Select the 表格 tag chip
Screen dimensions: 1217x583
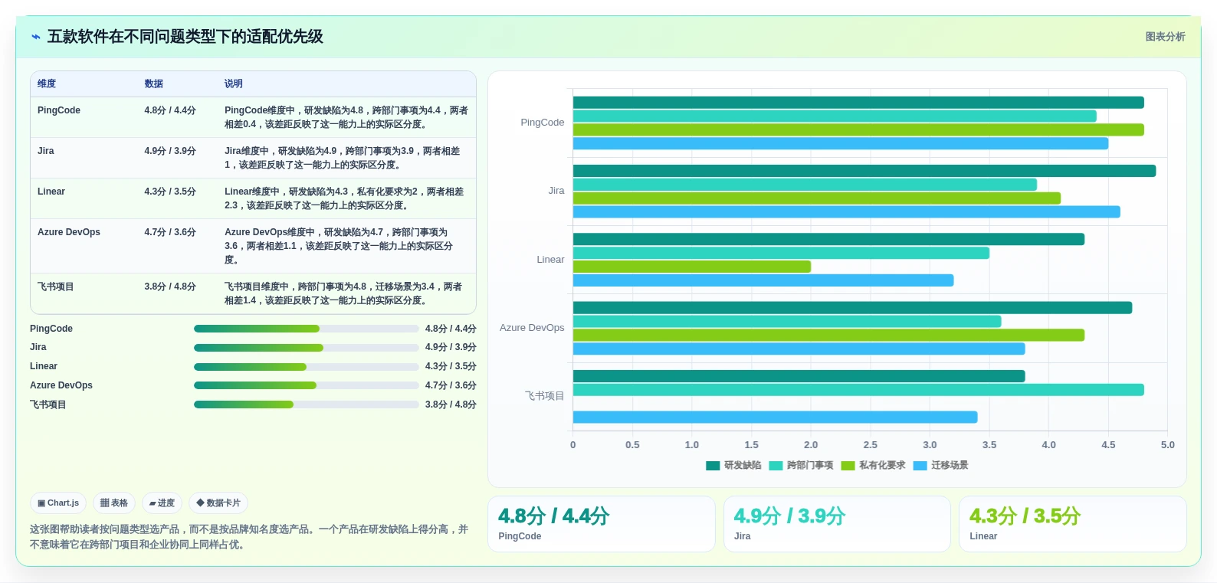point(114,503)
